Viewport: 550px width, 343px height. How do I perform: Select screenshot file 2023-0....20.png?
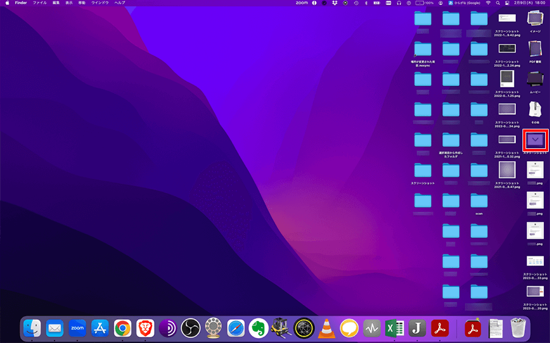point(535,292)
